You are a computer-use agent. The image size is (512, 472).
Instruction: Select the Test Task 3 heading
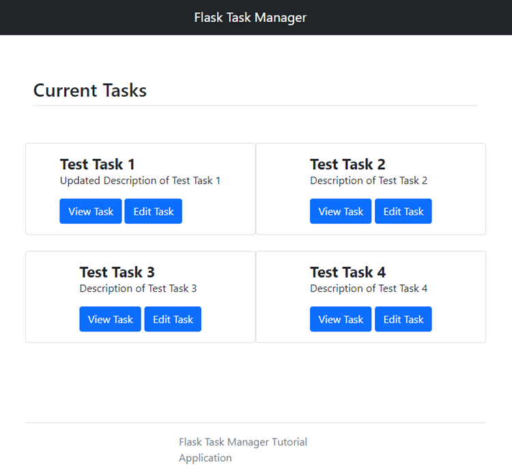(x=117, y=272)
